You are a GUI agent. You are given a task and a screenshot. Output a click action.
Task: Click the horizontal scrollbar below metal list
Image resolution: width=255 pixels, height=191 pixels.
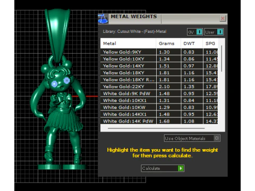point(156,128)
